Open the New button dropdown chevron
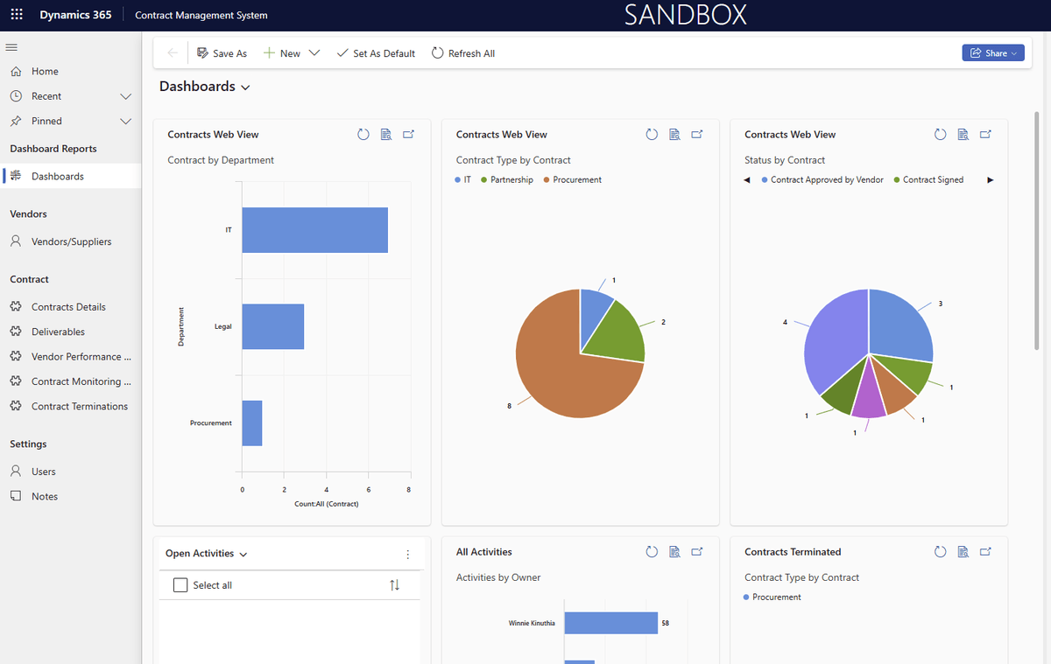This screenshot has height=664, width=1051. point(314,52)
